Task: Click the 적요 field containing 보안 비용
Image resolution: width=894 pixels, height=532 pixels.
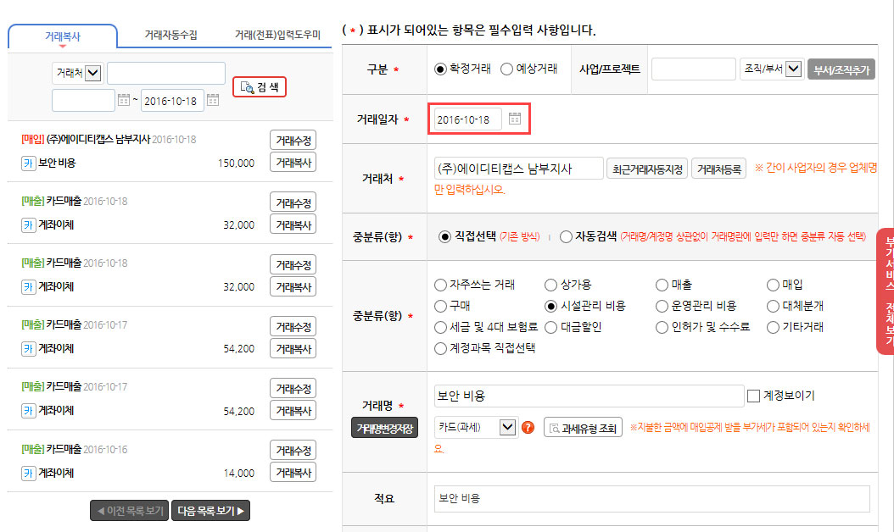Action: 651,498
